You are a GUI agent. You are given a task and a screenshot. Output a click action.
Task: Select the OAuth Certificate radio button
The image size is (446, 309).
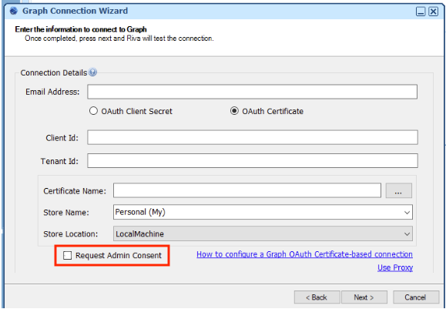click(x=234, y=111)
